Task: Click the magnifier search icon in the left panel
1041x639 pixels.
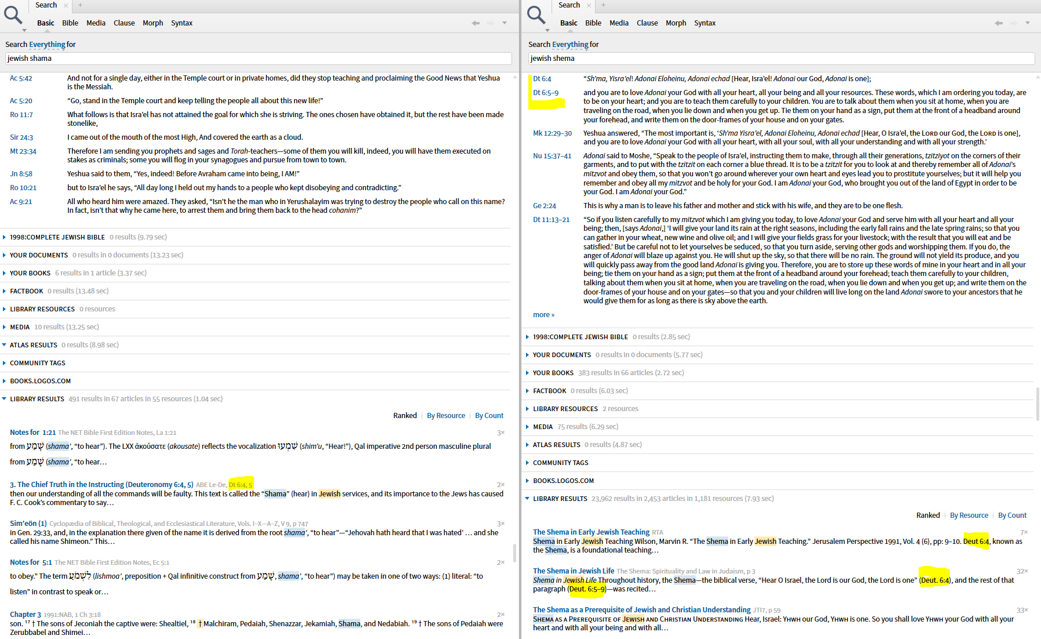Action: click(x=13, y=15)
